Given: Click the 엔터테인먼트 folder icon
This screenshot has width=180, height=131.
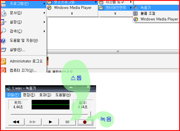Looking at the screenshot, I should point(101,8).
